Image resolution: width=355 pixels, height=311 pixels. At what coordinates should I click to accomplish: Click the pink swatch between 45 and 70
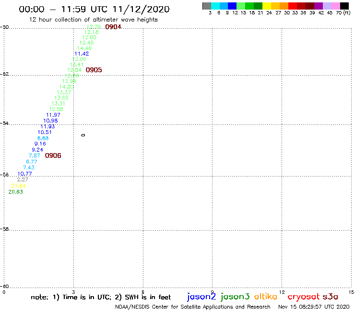click(x=336, y=6)
